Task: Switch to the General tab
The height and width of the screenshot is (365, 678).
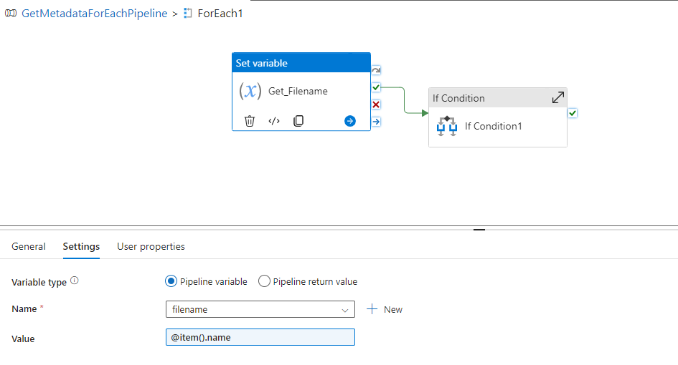Action: 29,246
